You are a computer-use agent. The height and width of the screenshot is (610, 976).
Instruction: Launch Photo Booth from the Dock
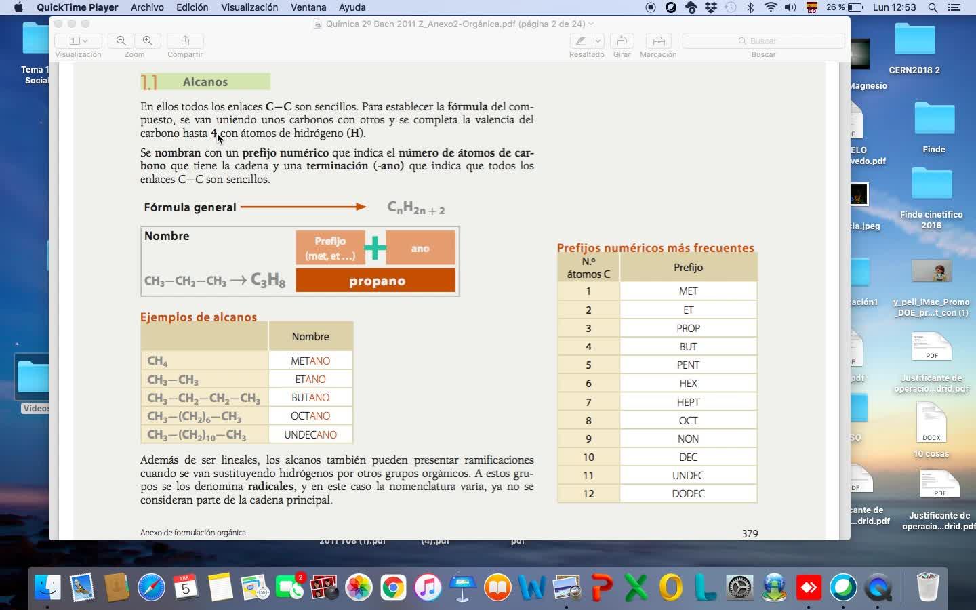pos(324,587)
